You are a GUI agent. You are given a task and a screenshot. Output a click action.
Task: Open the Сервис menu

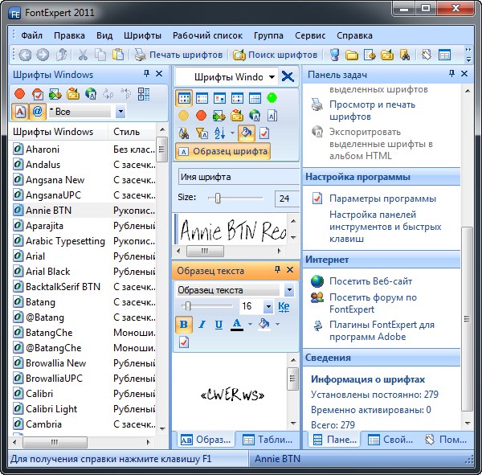coord(310,35)
